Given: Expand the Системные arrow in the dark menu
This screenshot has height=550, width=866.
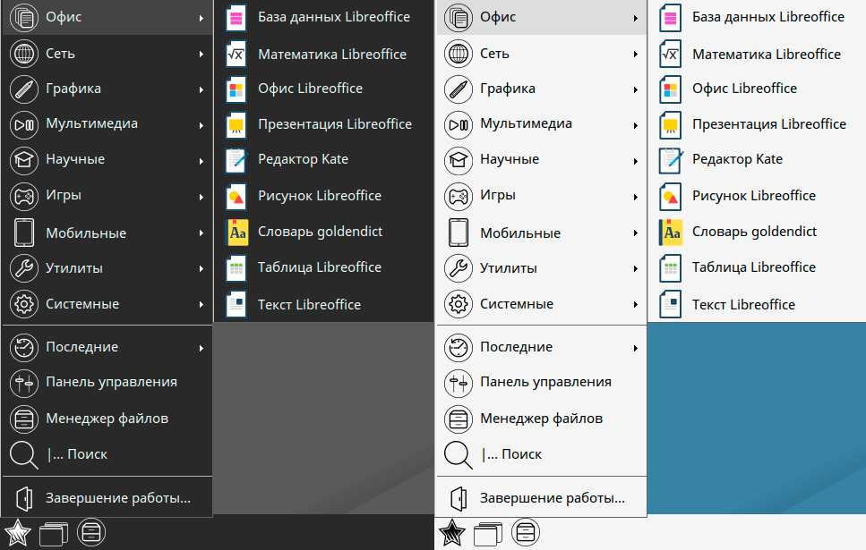Looking at the screenshot, I should (x=201, y=305).
